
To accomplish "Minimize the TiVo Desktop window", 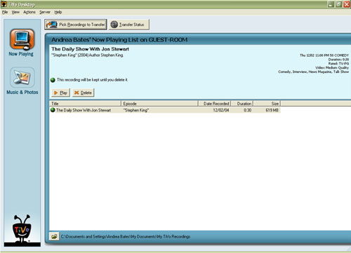I will 331,4.
